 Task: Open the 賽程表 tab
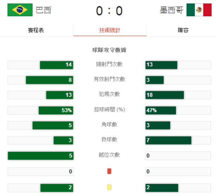(36, 30)
